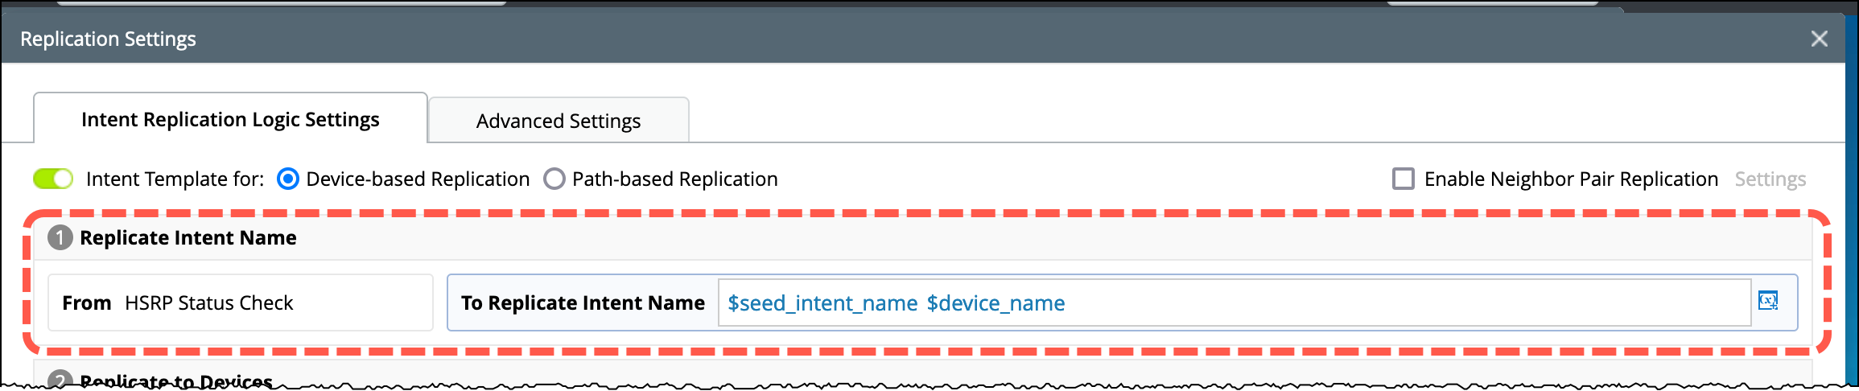Select Path-based Replication radio button
Image resolution: width=1859 pixels, height=391 pixels.
click(x=554, y=179)
